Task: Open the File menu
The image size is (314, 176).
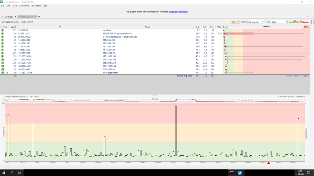Action: [3, 6]
